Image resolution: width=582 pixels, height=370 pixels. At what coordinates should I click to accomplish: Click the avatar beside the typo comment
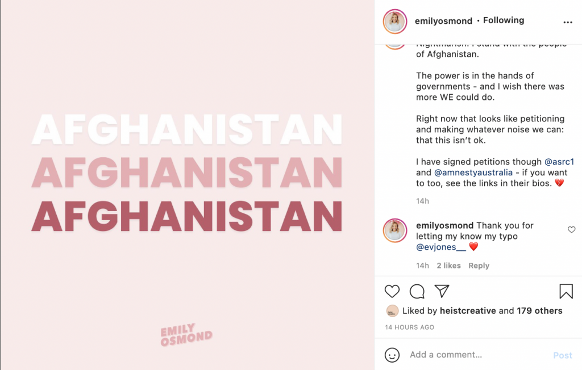coord(394,230)
